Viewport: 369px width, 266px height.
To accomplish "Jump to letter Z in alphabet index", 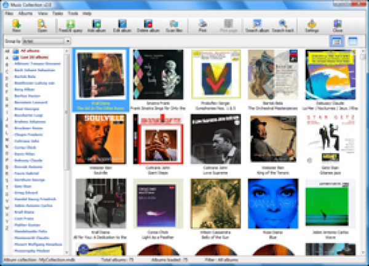I will pyautogui.click(x=7, y=228).
